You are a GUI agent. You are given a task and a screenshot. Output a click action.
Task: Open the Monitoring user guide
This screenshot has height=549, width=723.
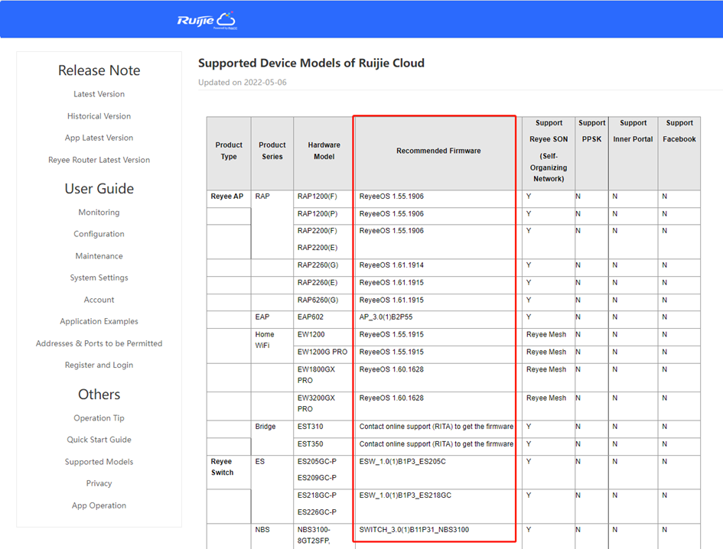99,213
